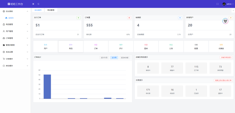Expand the 商品管理 sidebar menu
This screenshot has width=235, height=113.
[x=15, y=24]
